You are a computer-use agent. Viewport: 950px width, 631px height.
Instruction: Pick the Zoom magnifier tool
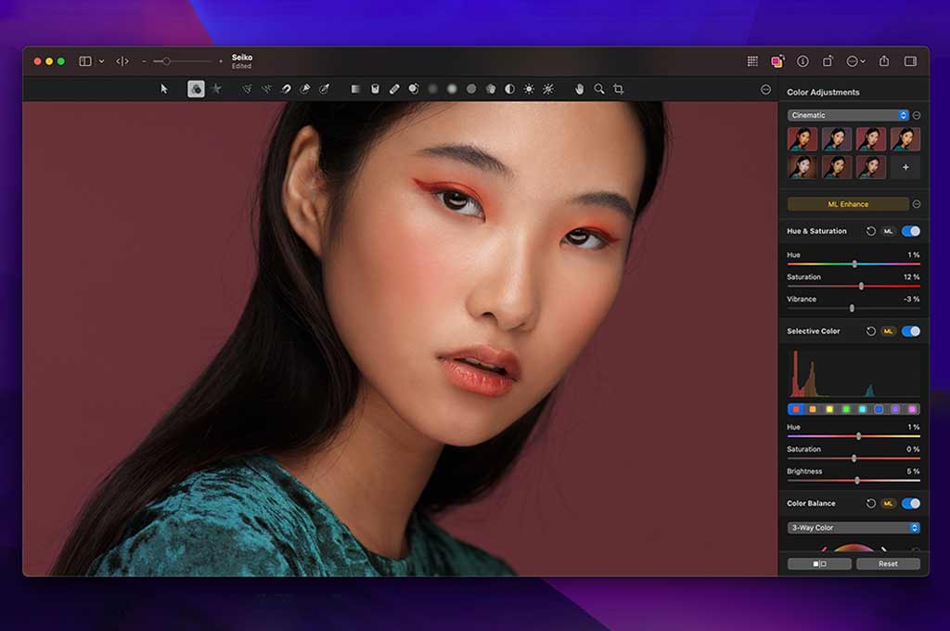click(x=597, y=89)
